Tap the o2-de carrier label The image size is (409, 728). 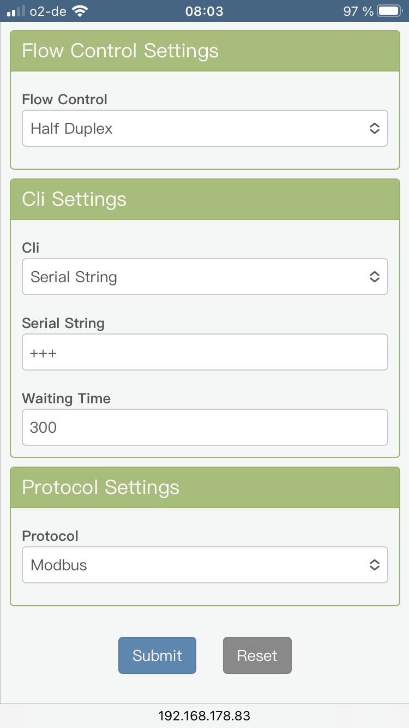point(48,11)
